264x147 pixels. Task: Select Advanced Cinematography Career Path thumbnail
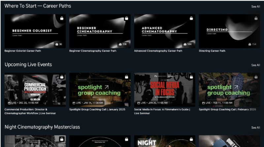point(164,31)
